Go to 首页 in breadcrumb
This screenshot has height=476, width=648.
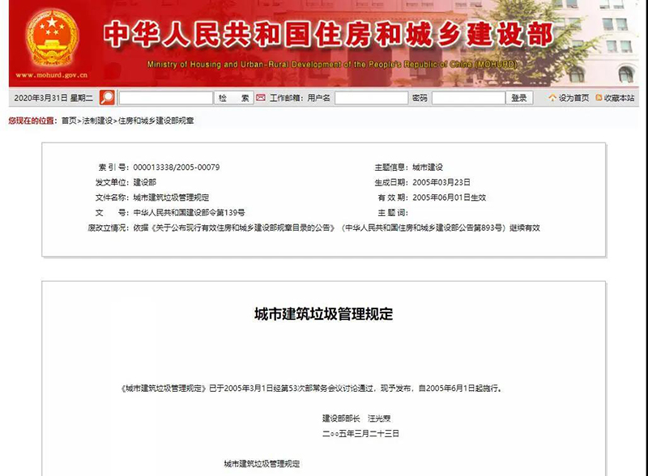click(69, 121)
